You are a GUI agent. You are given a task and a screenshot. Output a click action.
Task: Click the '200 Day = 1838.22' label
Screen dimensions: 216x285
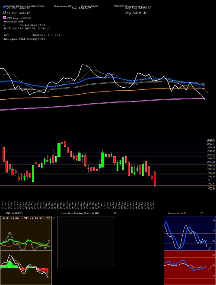coord(19,18)
